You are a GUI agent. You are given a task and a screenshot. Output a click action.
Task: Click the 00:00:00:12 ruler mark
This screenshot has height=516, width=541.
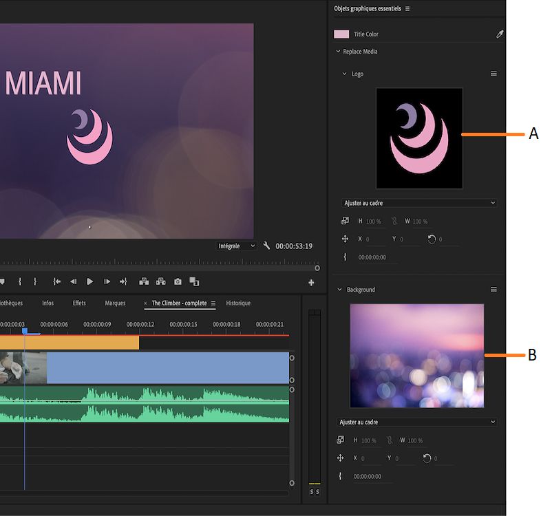[140, 324]
